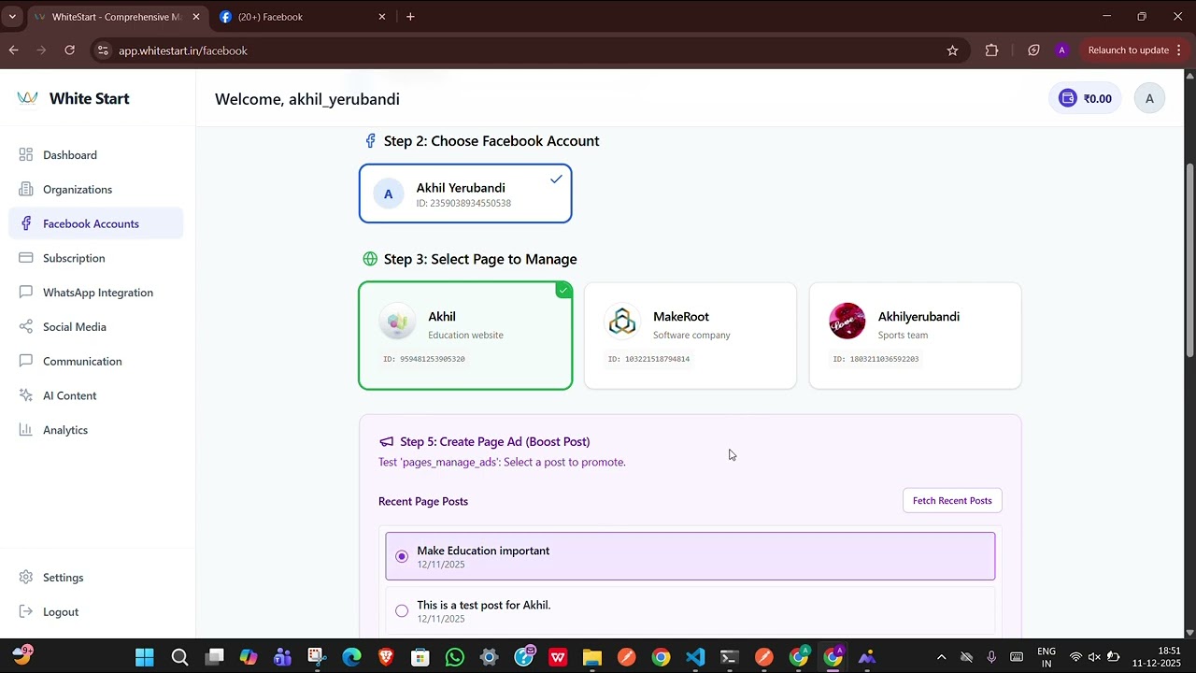The image size is (1196, 673).
Task: Open Brave browser from taskbar
Action: point(386,657)
